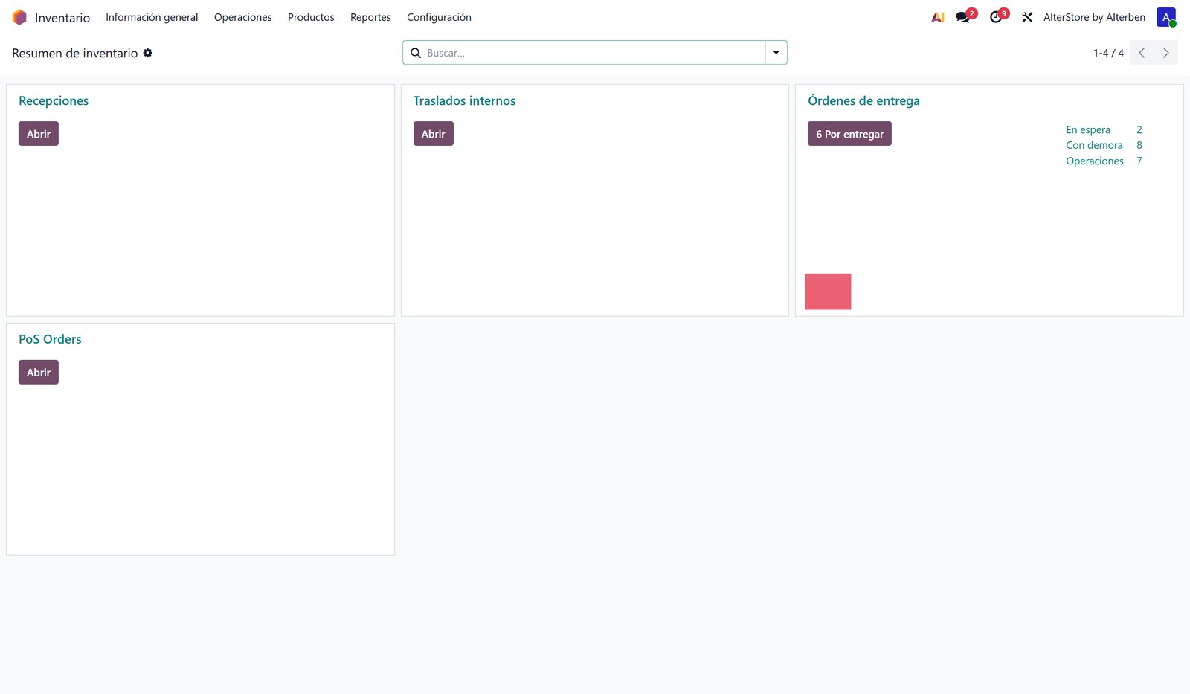Open the user avatar menu
The width and height of the screenshot is (1190, 694).
[1165, 17]
